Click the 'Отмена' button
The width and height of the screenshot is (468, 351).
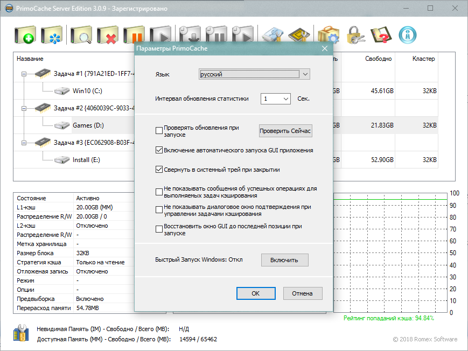tap(302, 293)
